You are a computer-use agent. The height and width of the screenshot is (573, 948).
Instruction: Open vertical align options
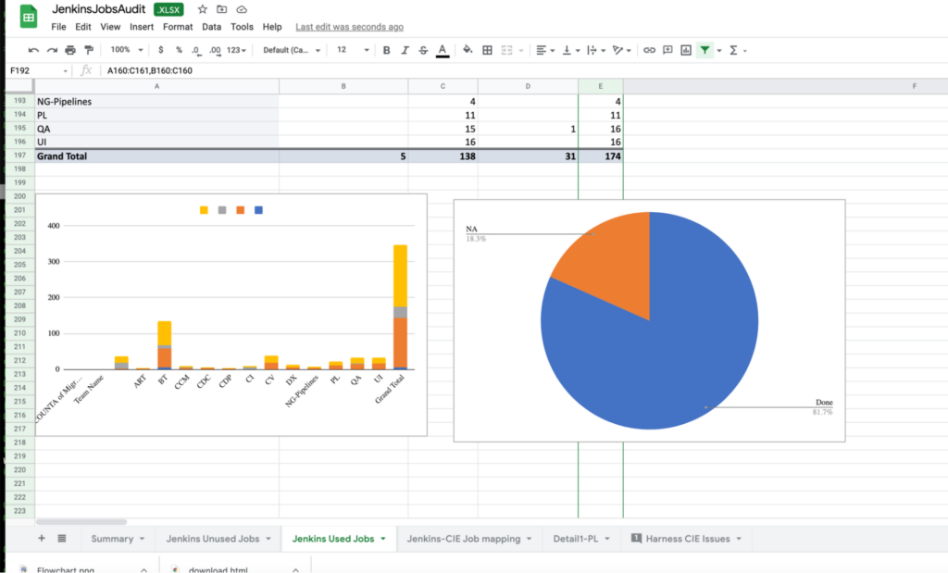click(570, 50)
